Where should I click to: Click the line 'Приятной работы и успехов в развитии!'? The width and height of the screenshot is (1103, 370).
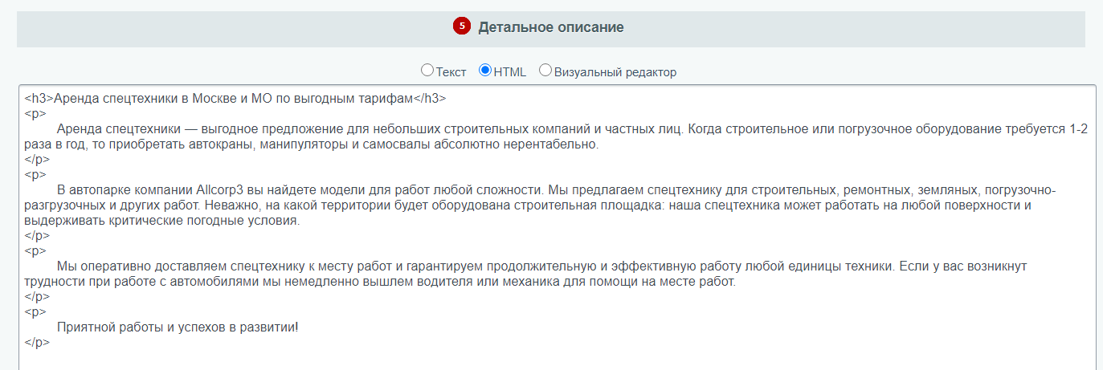coord(178,327)
